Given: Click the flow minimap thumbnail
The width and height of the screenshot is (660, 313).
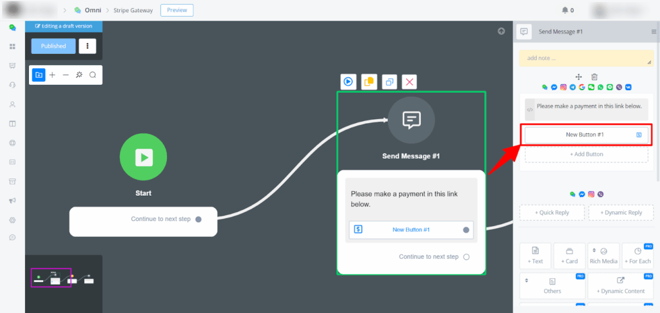Looking at the screenshot, I should point(63,278).
